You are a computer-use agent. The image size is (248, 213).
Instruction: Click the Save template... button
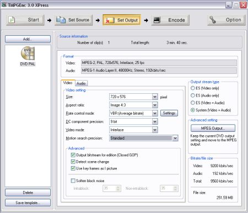(x=28, y=203)
